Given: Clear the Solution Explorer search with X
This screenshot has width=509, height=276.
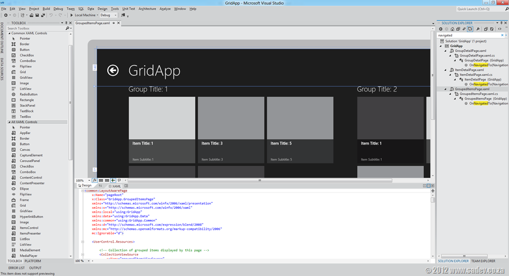Looking at the screenshot, I should click(502, 35).
